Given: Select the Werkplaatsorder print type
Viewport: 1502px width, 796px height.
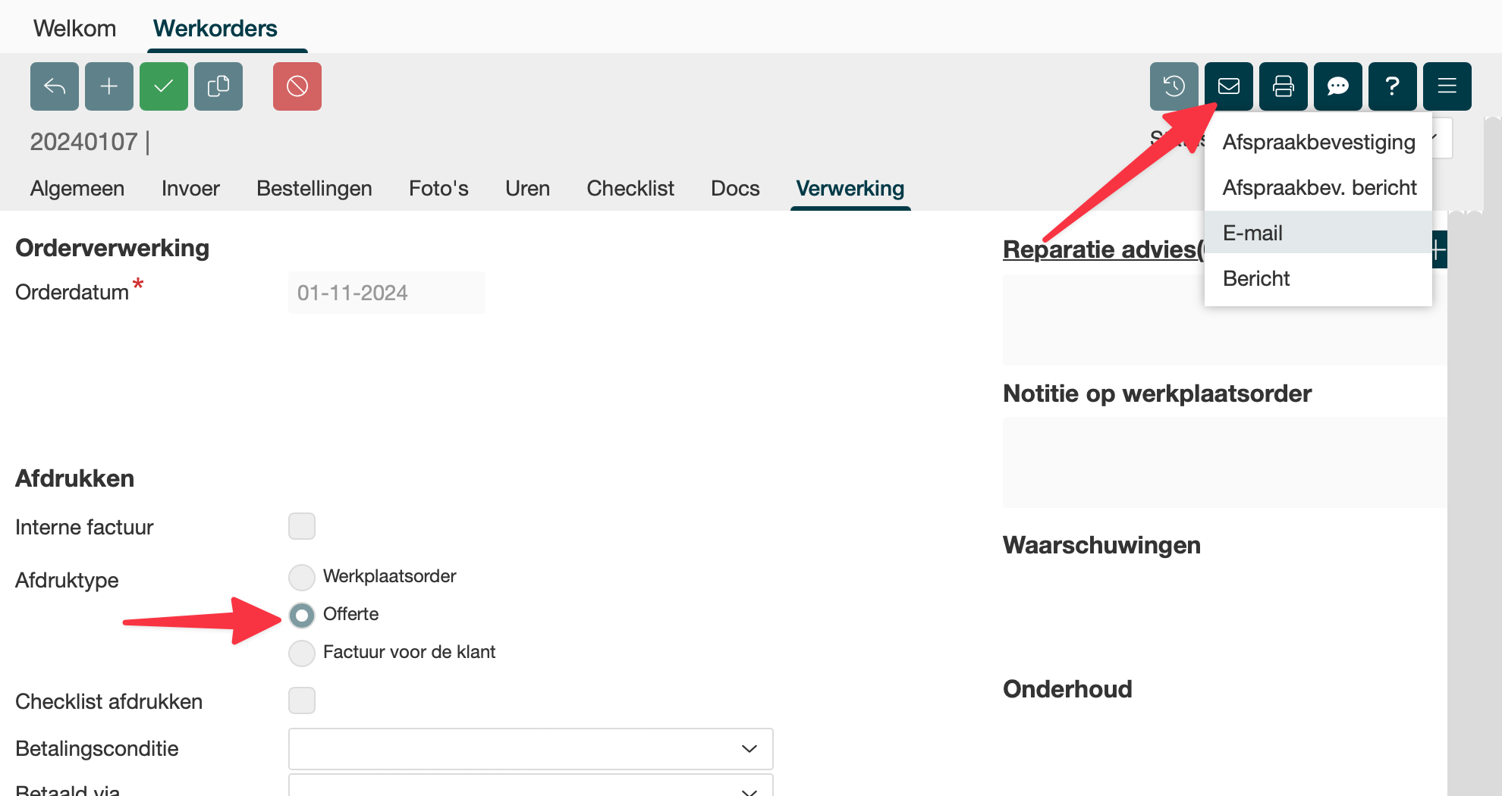Looking at the screenshot, I should (x=302, y=577).
